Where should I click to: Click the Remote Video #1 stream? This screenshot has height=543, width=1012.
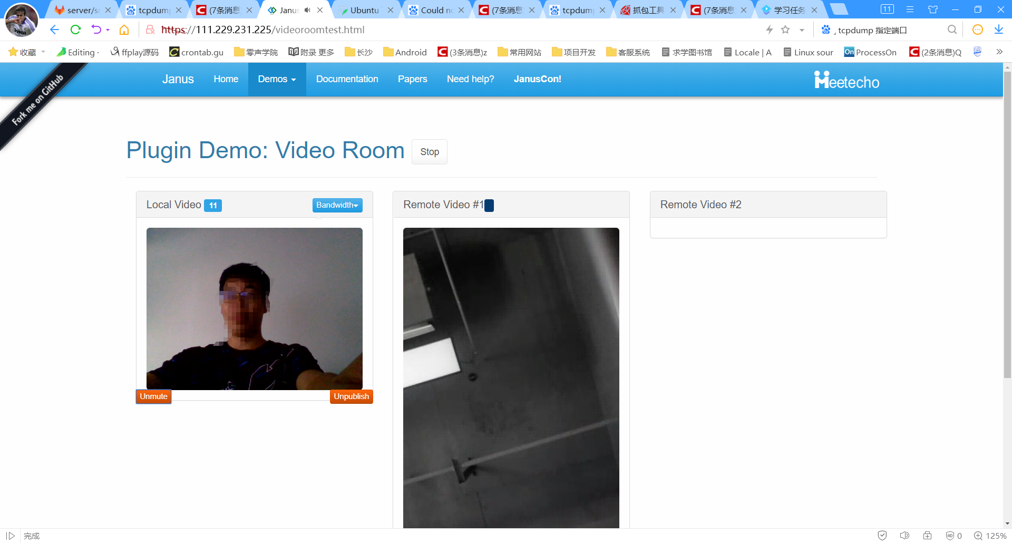pos(511,378)
